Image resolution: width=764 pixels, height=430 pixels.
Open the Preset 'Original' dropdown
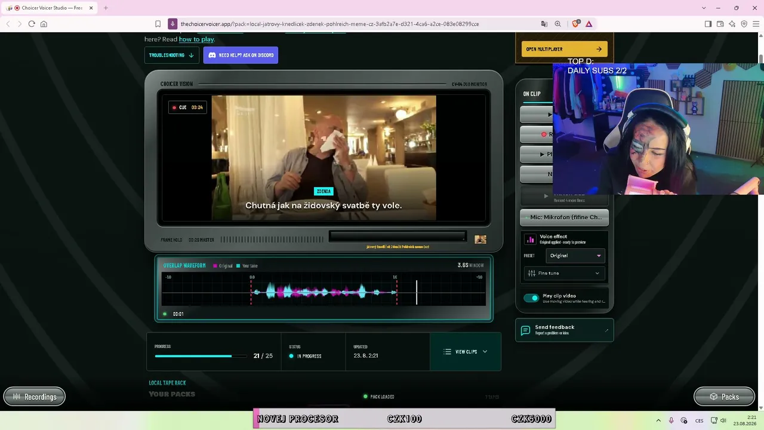pyautogui.click(x=575, y=256)
